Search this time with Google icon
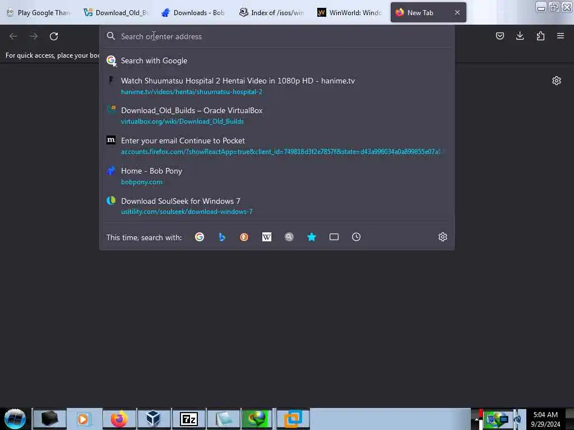574x430 pixels. [200, 237]
